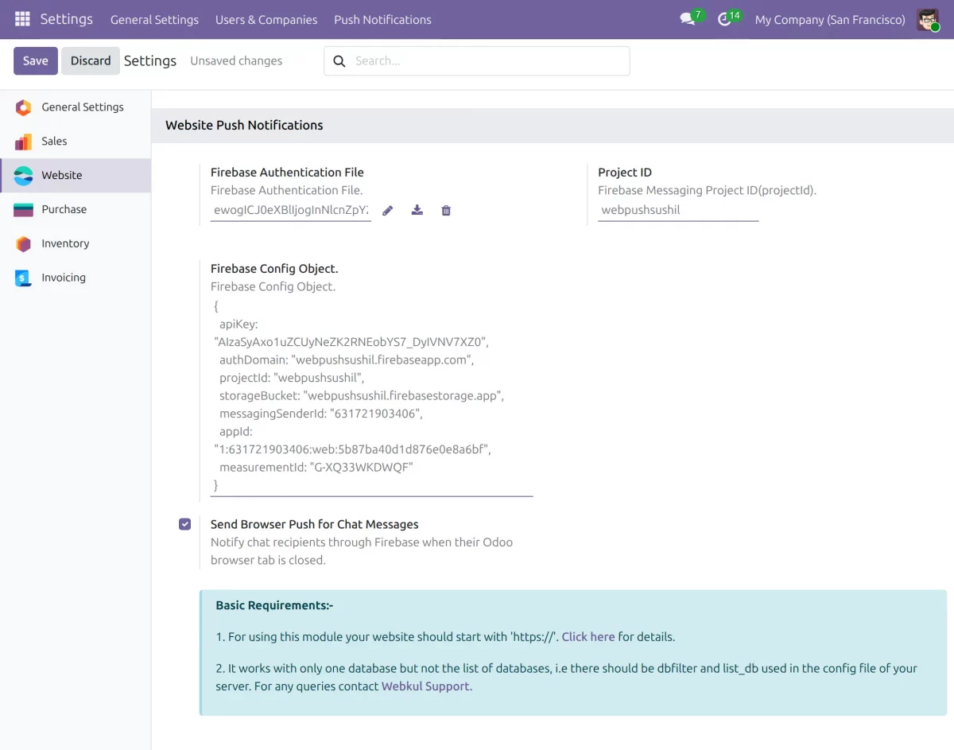Click the 'Send Browser Push for Chat Messages' label

tap(315, 525)
